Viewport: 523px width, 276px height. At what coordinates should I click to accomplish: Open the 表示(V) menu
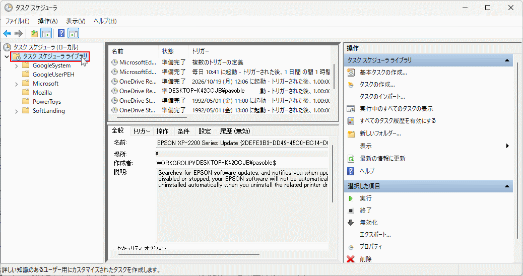(76, 21)
